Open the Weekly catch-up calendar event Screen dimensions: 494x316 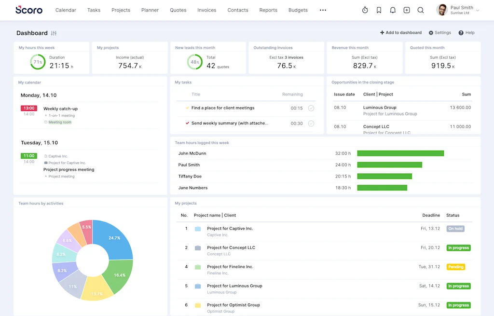point(60,109)
